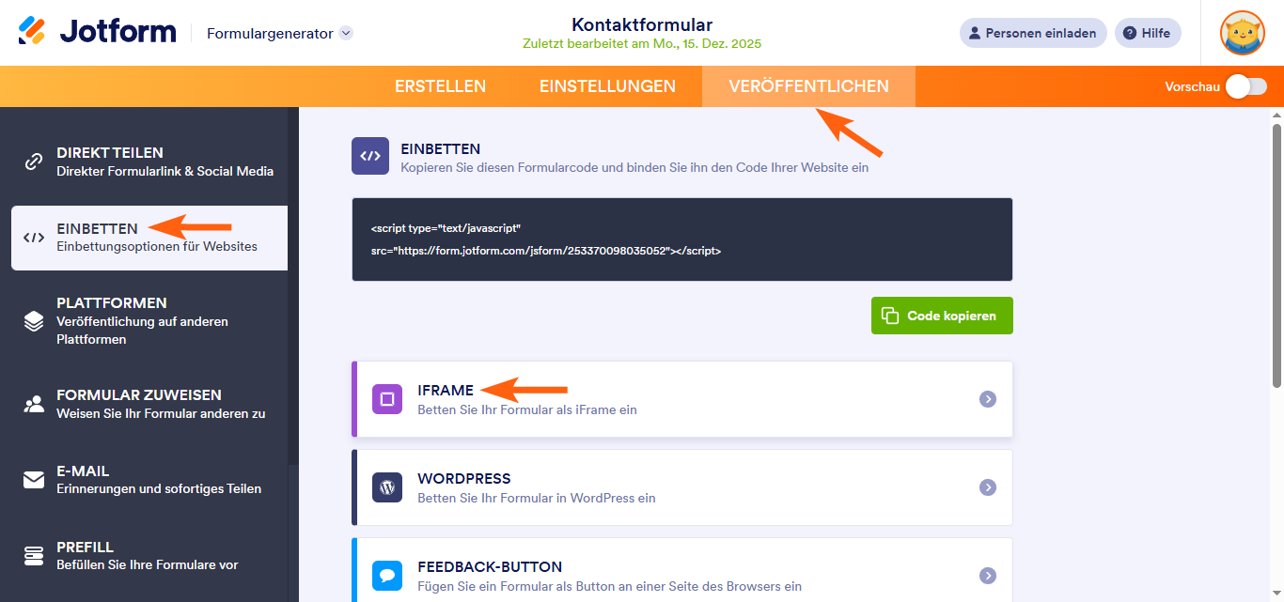Expand the WordPress option chevron

click(x=988, y=487)
